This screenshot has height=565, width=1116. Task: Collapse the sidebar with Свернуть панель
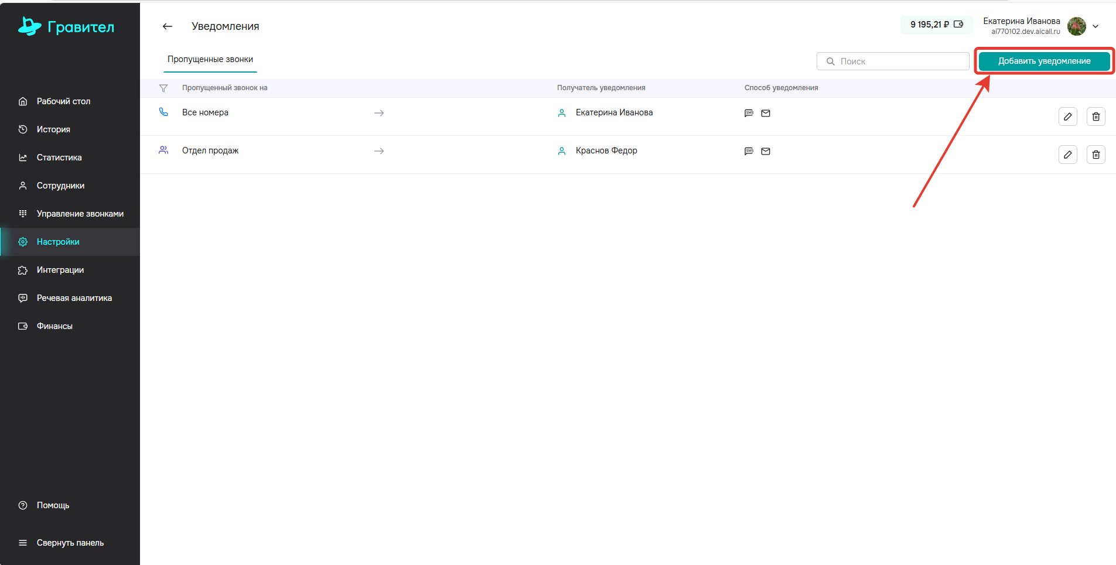coord(70,543)
